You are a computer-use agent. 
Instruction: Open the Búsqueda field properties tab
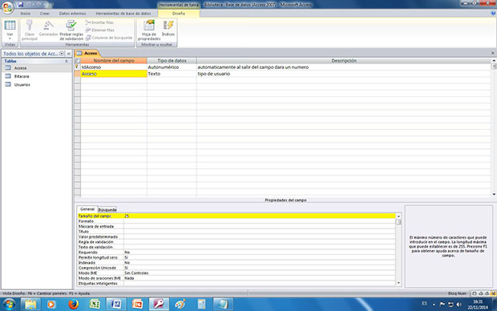tap(107, 209)
